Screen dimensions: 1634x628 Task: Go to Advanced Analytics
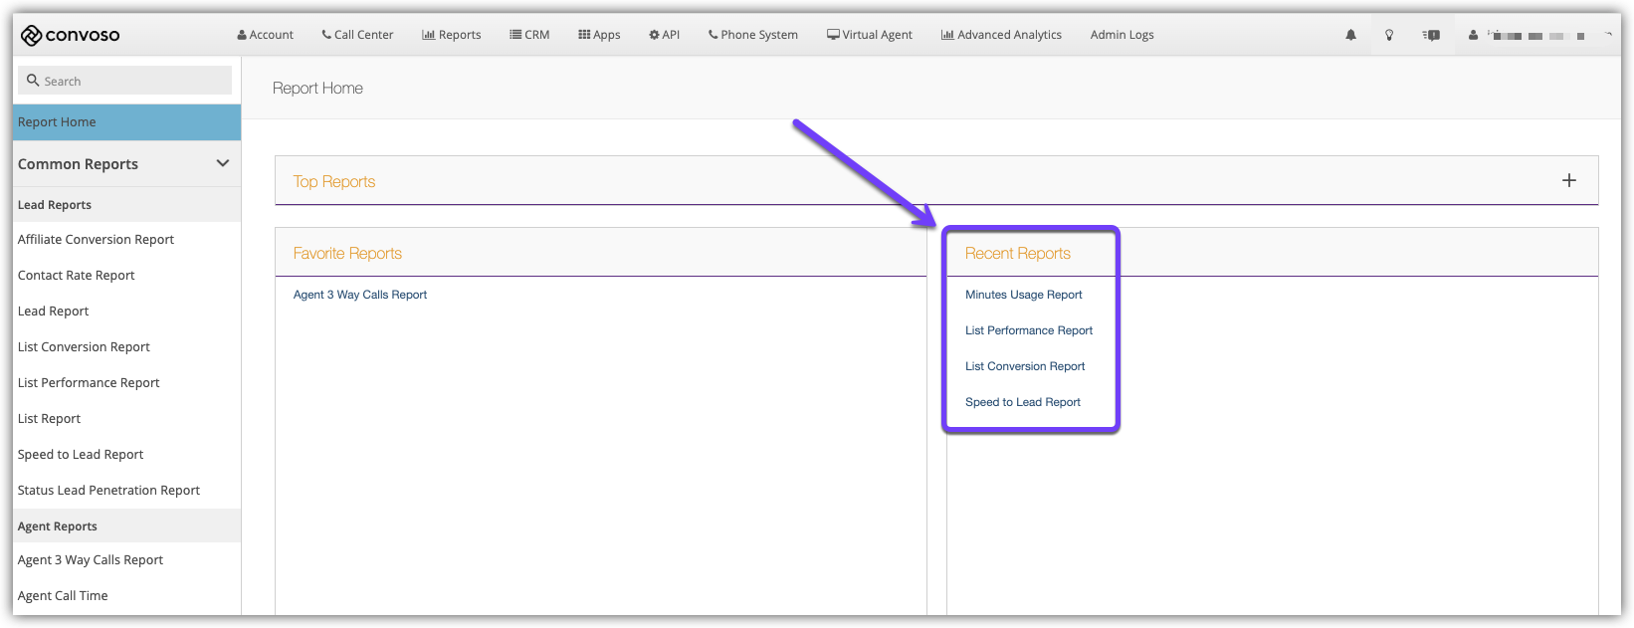point(1001,35)
